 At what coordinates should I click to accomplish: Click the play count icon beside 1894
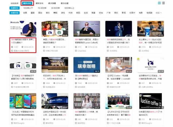pyautogui.click(x=44, y=83)
